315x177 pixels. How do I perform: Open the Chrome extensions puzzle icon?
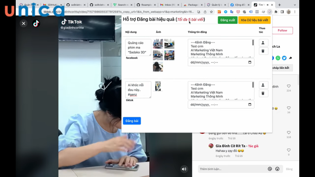click(276, 12)
